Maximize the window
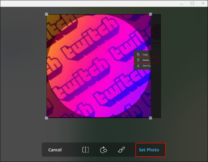This screenshot has height=162, width=208. coord(192,3)
